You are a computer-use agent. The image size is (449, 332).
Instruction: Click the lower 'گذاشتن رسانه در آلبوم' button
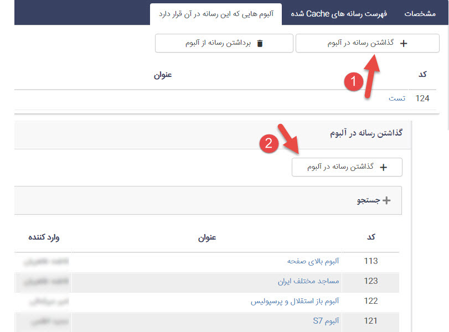[x=347, y=167]
